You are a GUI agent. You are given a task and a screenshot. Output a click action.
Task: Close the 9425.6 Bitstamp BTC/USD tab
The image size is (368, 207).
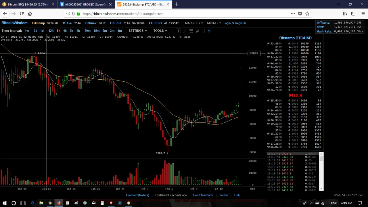pyautogui.click(x=168, y=4)
